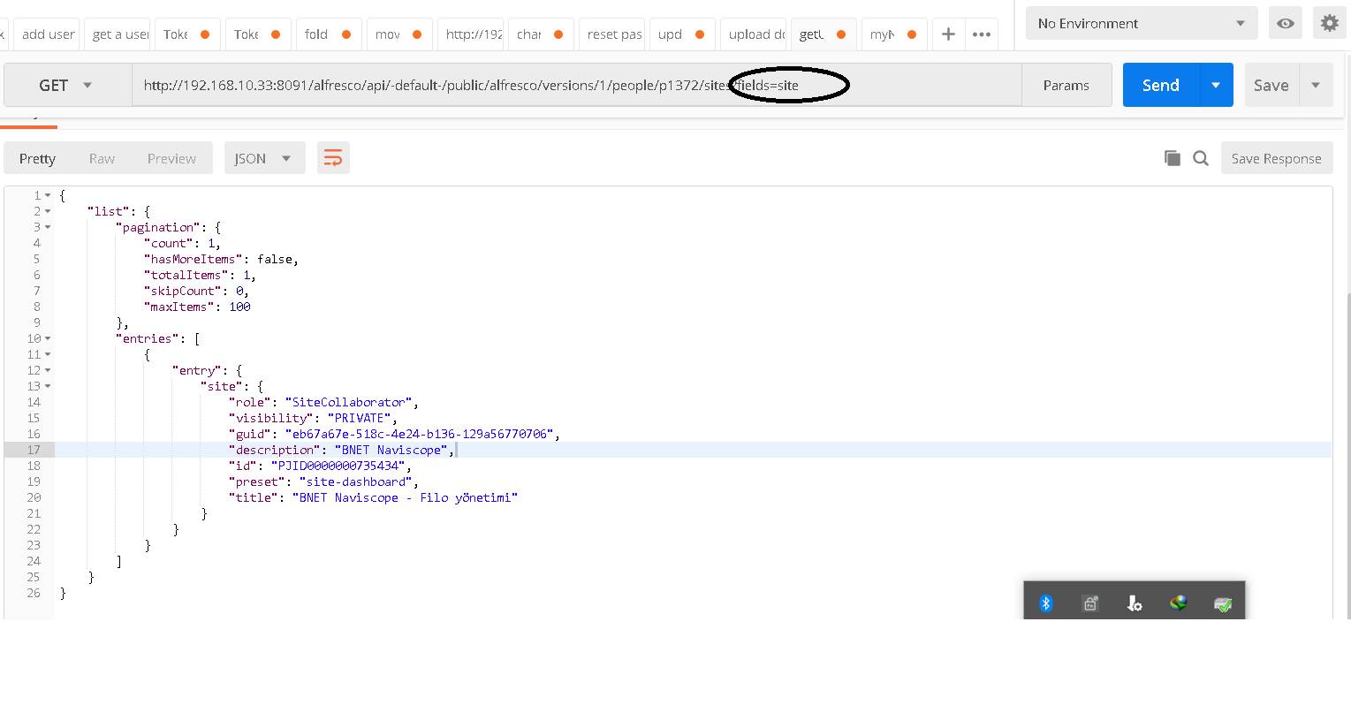Switch to the Preview view
The width and height of the screenshot is (1351, 705).
[171, 158]
